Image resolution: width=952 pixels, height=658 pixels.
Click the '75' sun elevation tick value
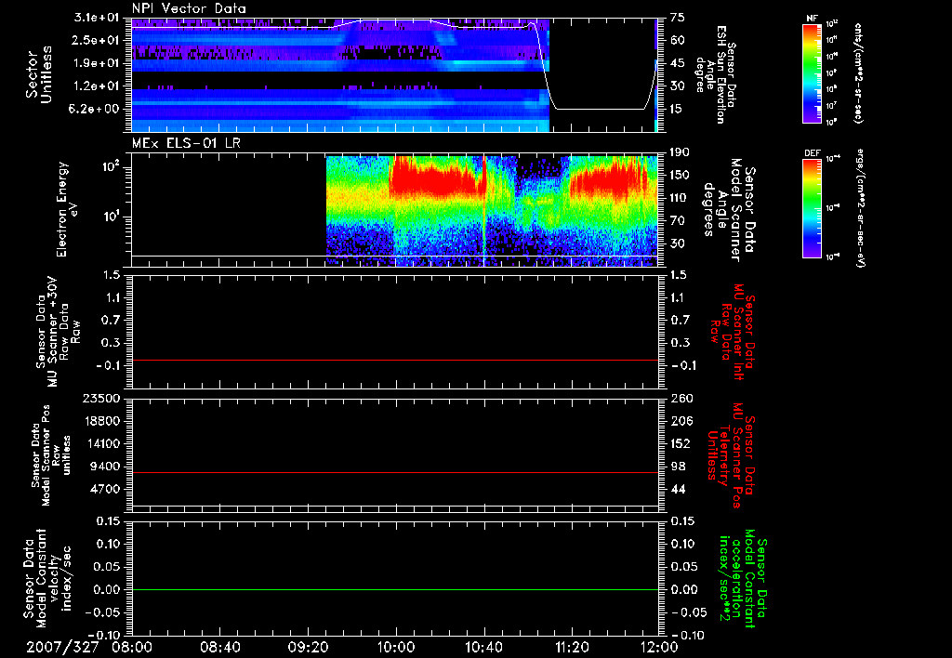(678, 18)
